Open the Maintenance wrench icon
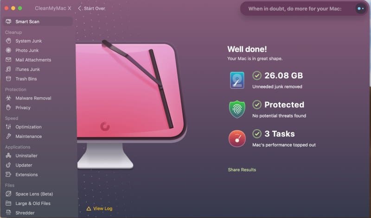 (8, 136)
